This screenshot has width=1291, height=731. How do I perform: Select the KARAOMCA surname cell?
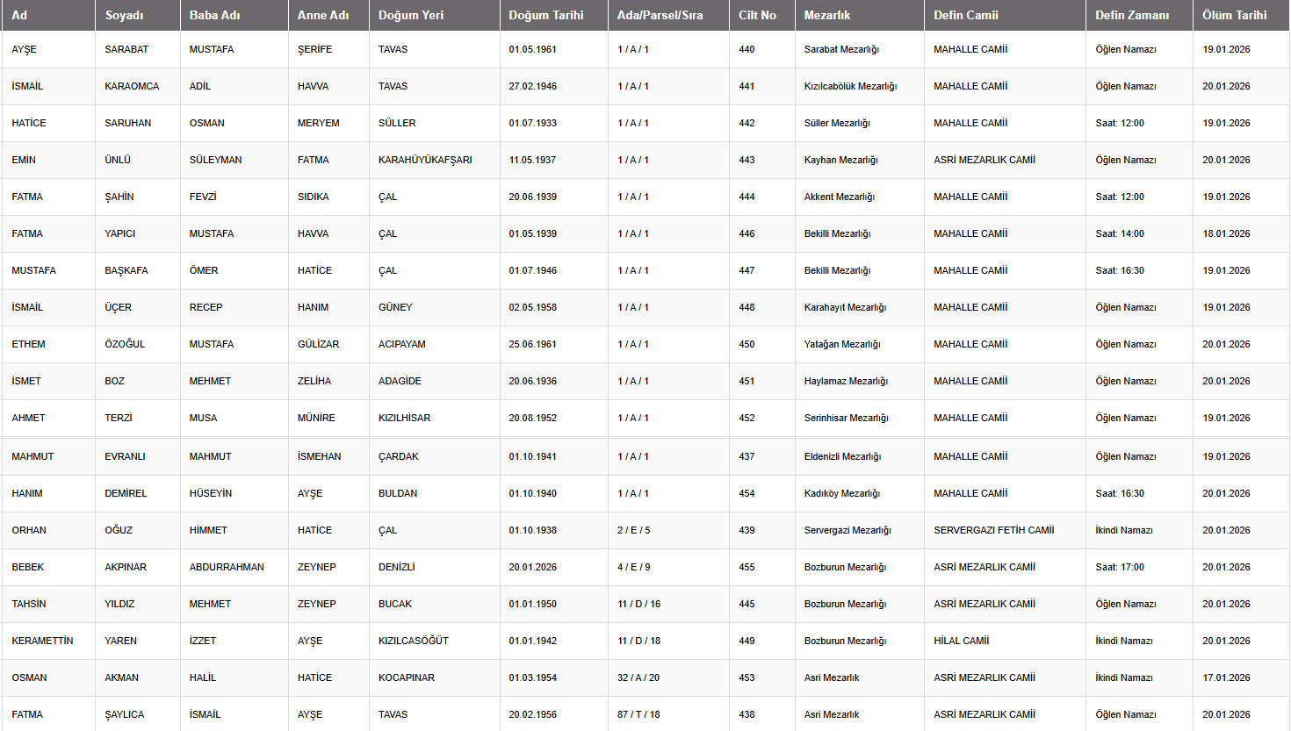click(x=132, y=86)
